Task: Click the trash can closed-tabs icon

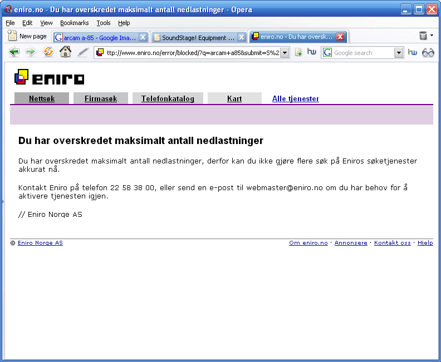Action: point(423,36)
